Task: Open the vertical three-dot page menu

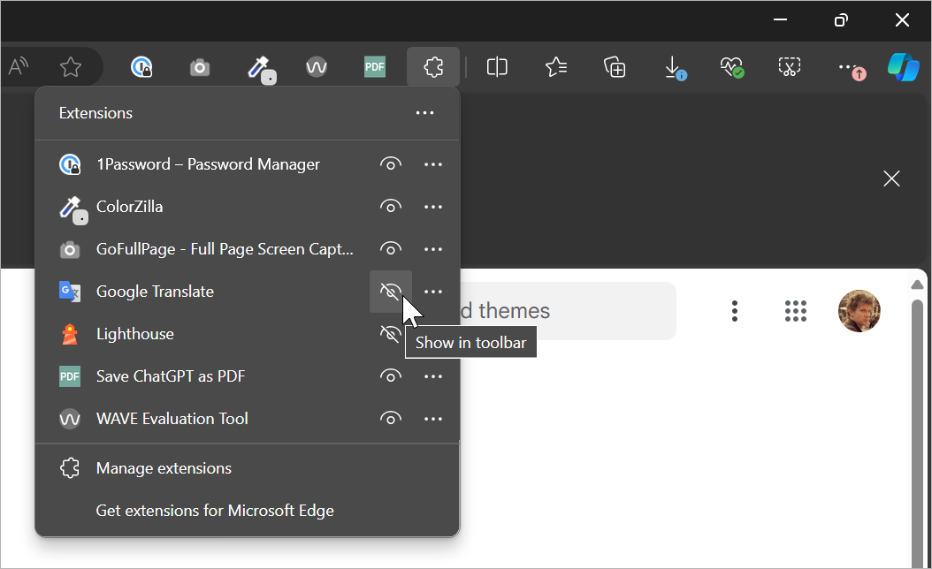Action: [x=735, y=311]
